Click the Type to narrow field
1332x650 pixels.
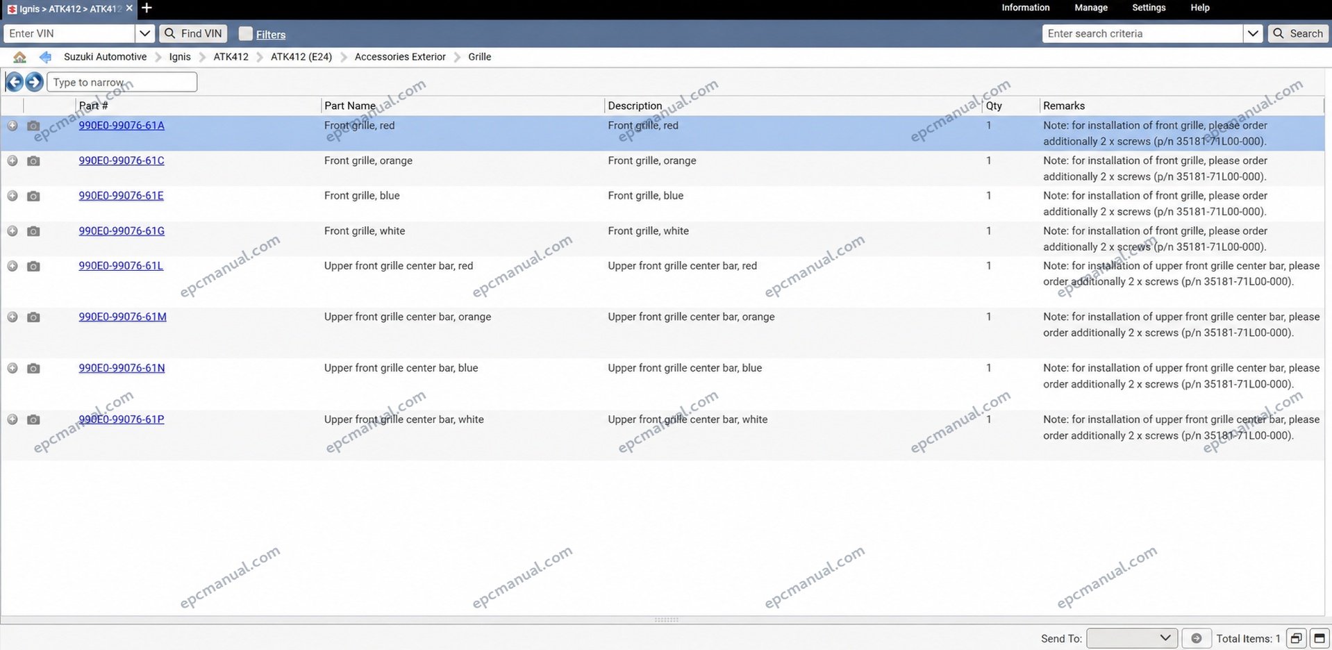122,82
